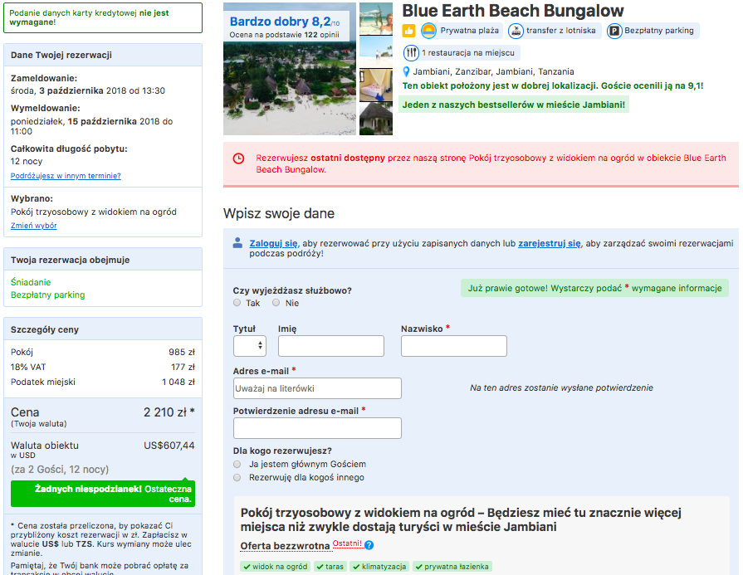Open the Tytuł dropdown

pos(250,346)
